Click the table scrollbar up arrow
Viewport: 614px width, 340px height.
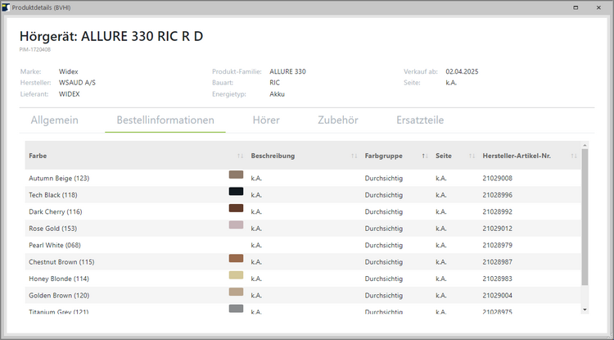585,145
